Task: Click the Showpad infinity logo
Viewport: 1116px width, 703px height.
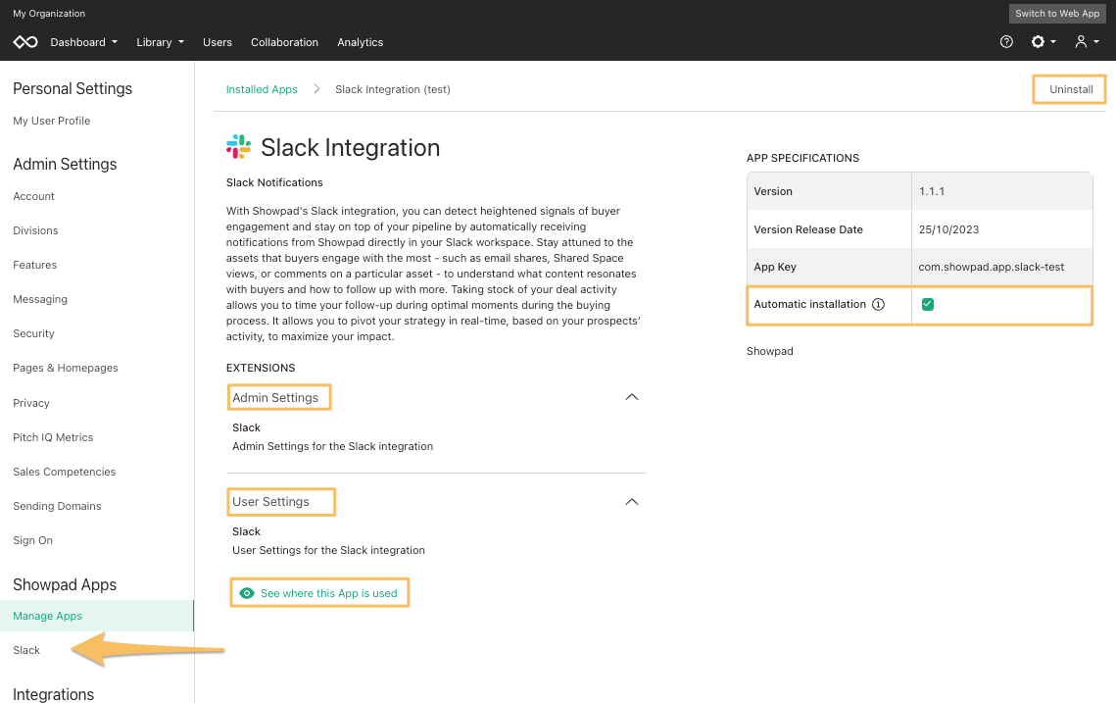Action: [25, 42]
